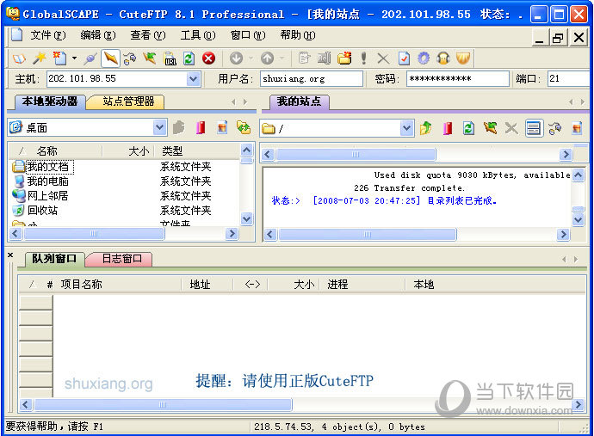Click the local pane red bookmark icon
The width and height of the screenshot is (594, 436).
[201, 127]
